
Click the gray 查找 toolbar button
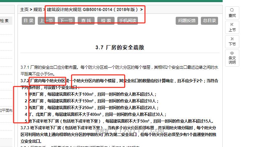point(86,21)
